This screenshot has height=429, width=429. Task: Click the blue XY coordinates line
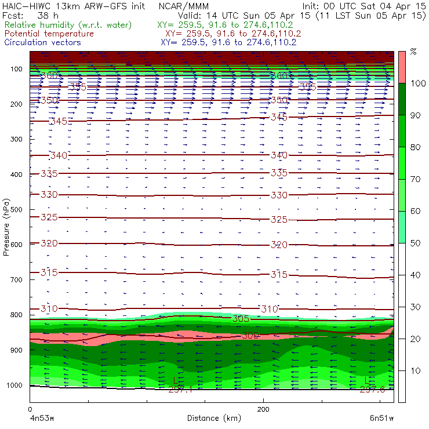click(x=228, y=42)
